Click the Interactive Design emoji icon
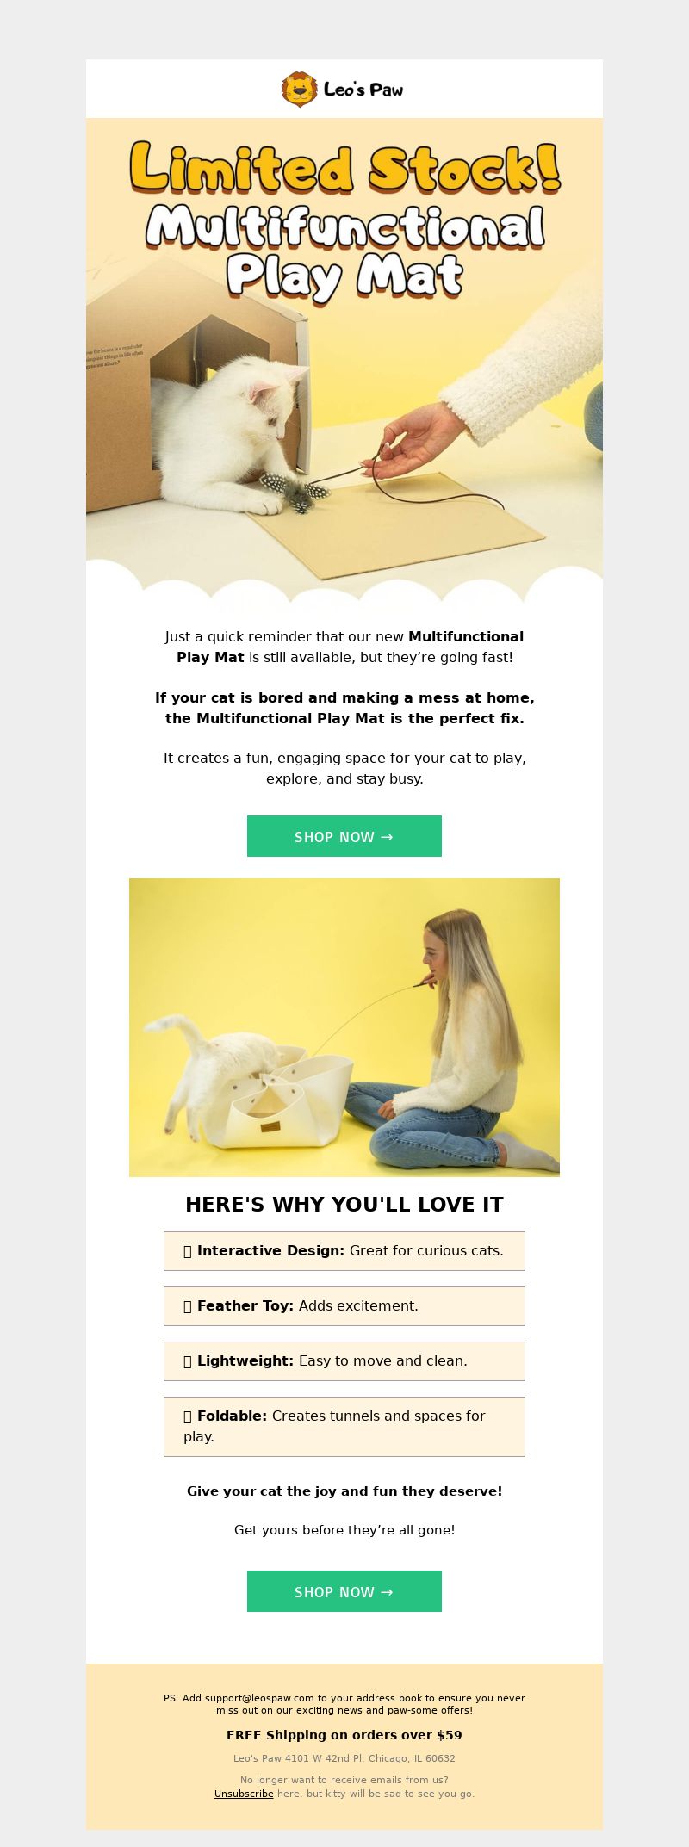 (x=188, y=1251)
